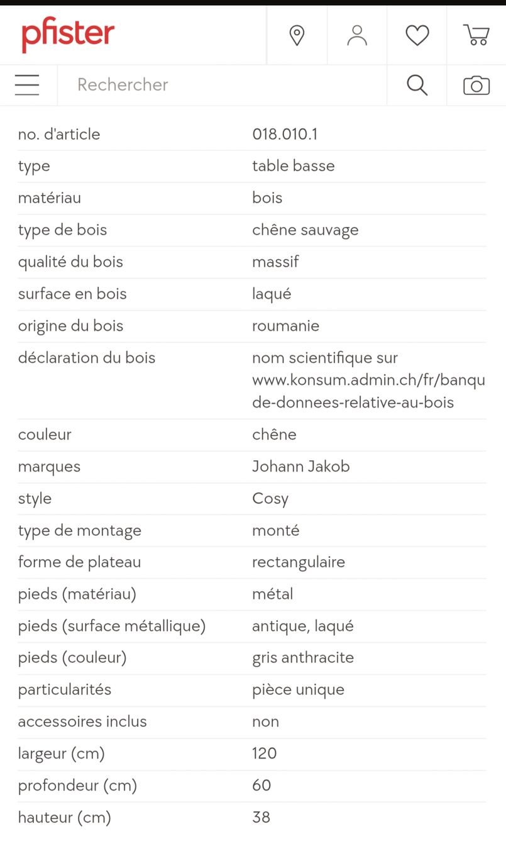Click the Johann Jakob brand value

pos(301,467)
